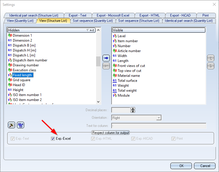The height and width of the screenshot is (172, 219).
Task: Switch to View (Quantity List) tab
Action: click(x=20, y=21)
